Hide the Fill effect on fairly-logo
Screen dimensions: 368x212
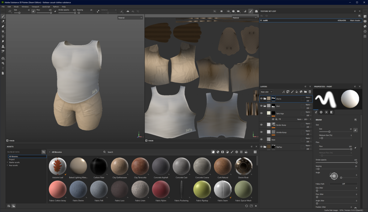(273, 119)
